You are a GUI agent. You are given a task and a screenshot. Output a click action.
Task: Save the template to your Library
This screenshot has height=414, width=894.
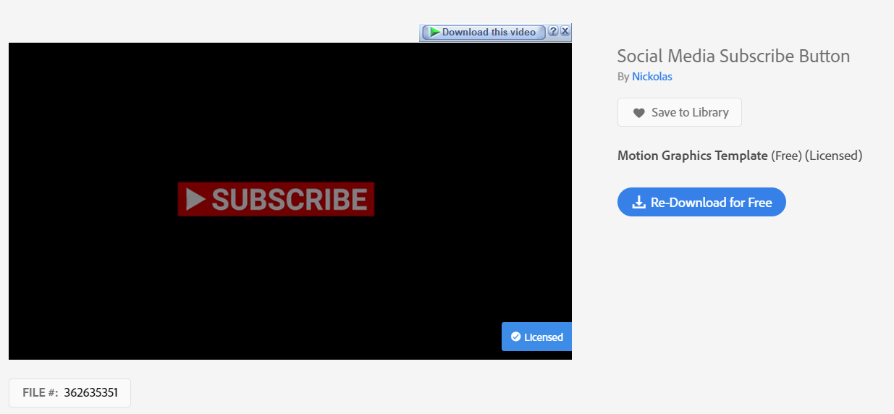point(680,112)
